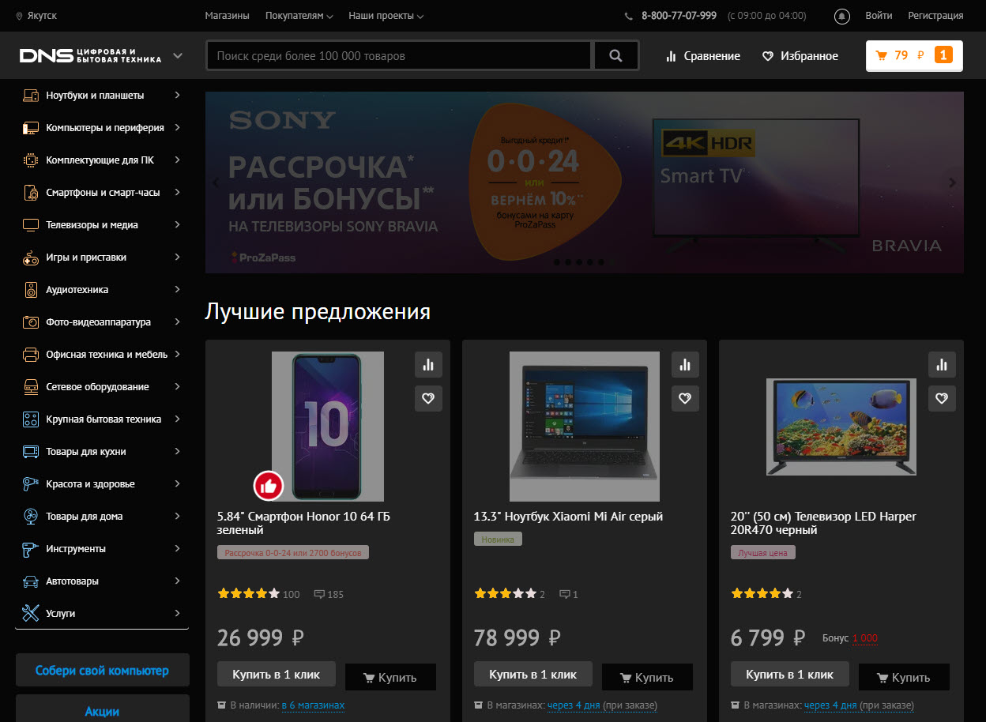The height and width of the screenshot is (722, 986).
Task: Click the Якутск location pin icon
Action: tap(19, 16)
